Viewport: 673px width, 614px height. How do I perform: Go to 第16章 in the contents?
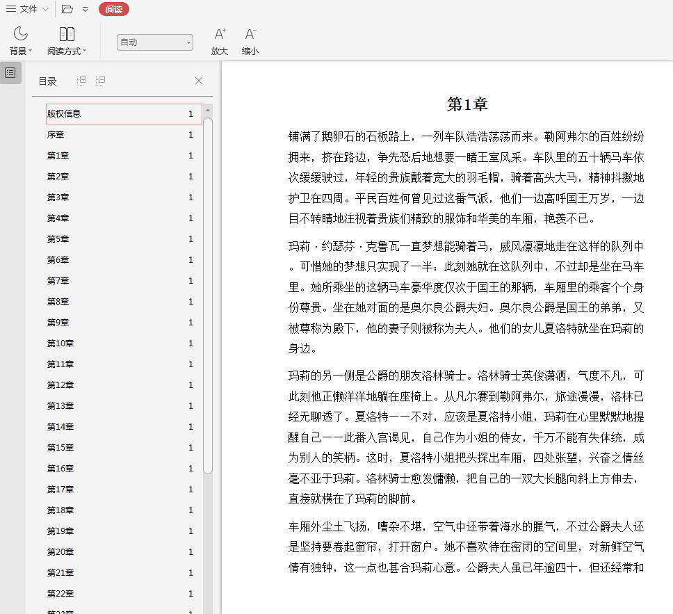(124, 469)
